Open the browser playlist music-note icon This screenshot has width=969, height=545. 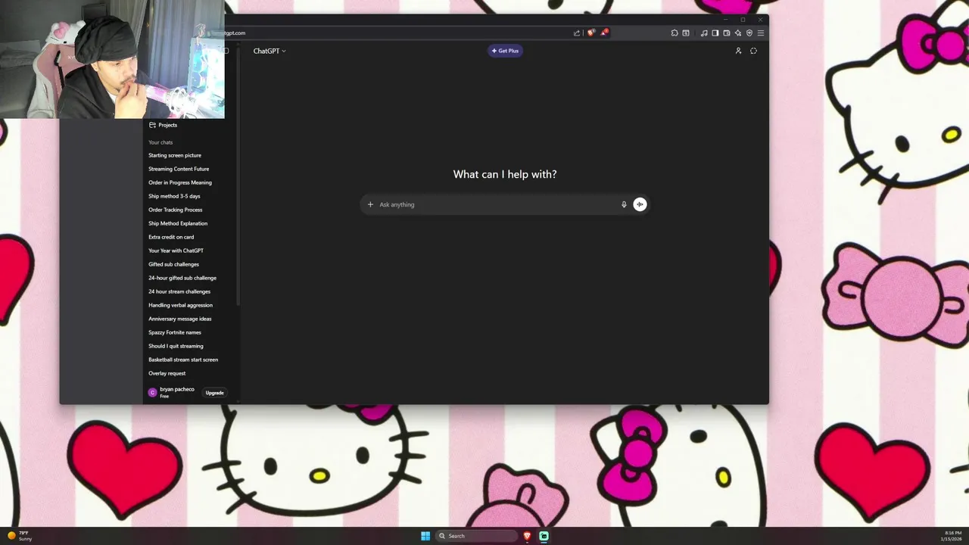pyautogui.click(x=704, y=33)
